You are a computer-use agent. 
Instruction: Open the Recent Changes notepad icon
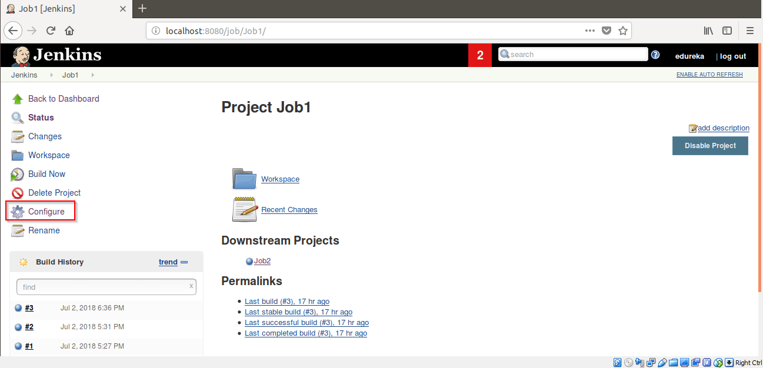pos(244,209)
